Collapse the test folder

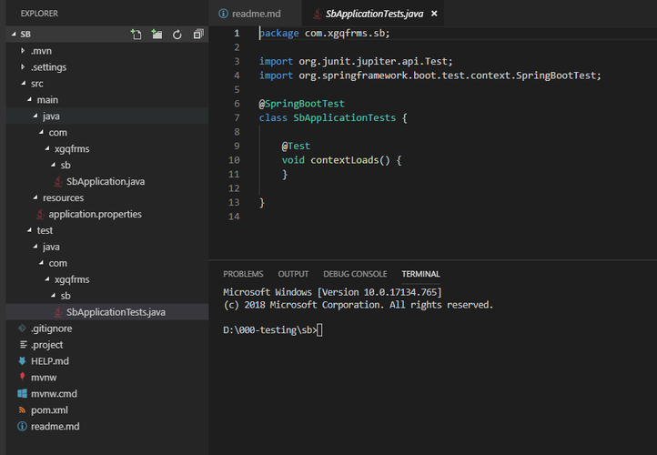point(45,230)
